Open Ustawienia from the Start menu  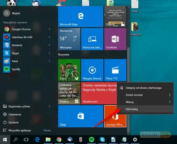[14, 114]
